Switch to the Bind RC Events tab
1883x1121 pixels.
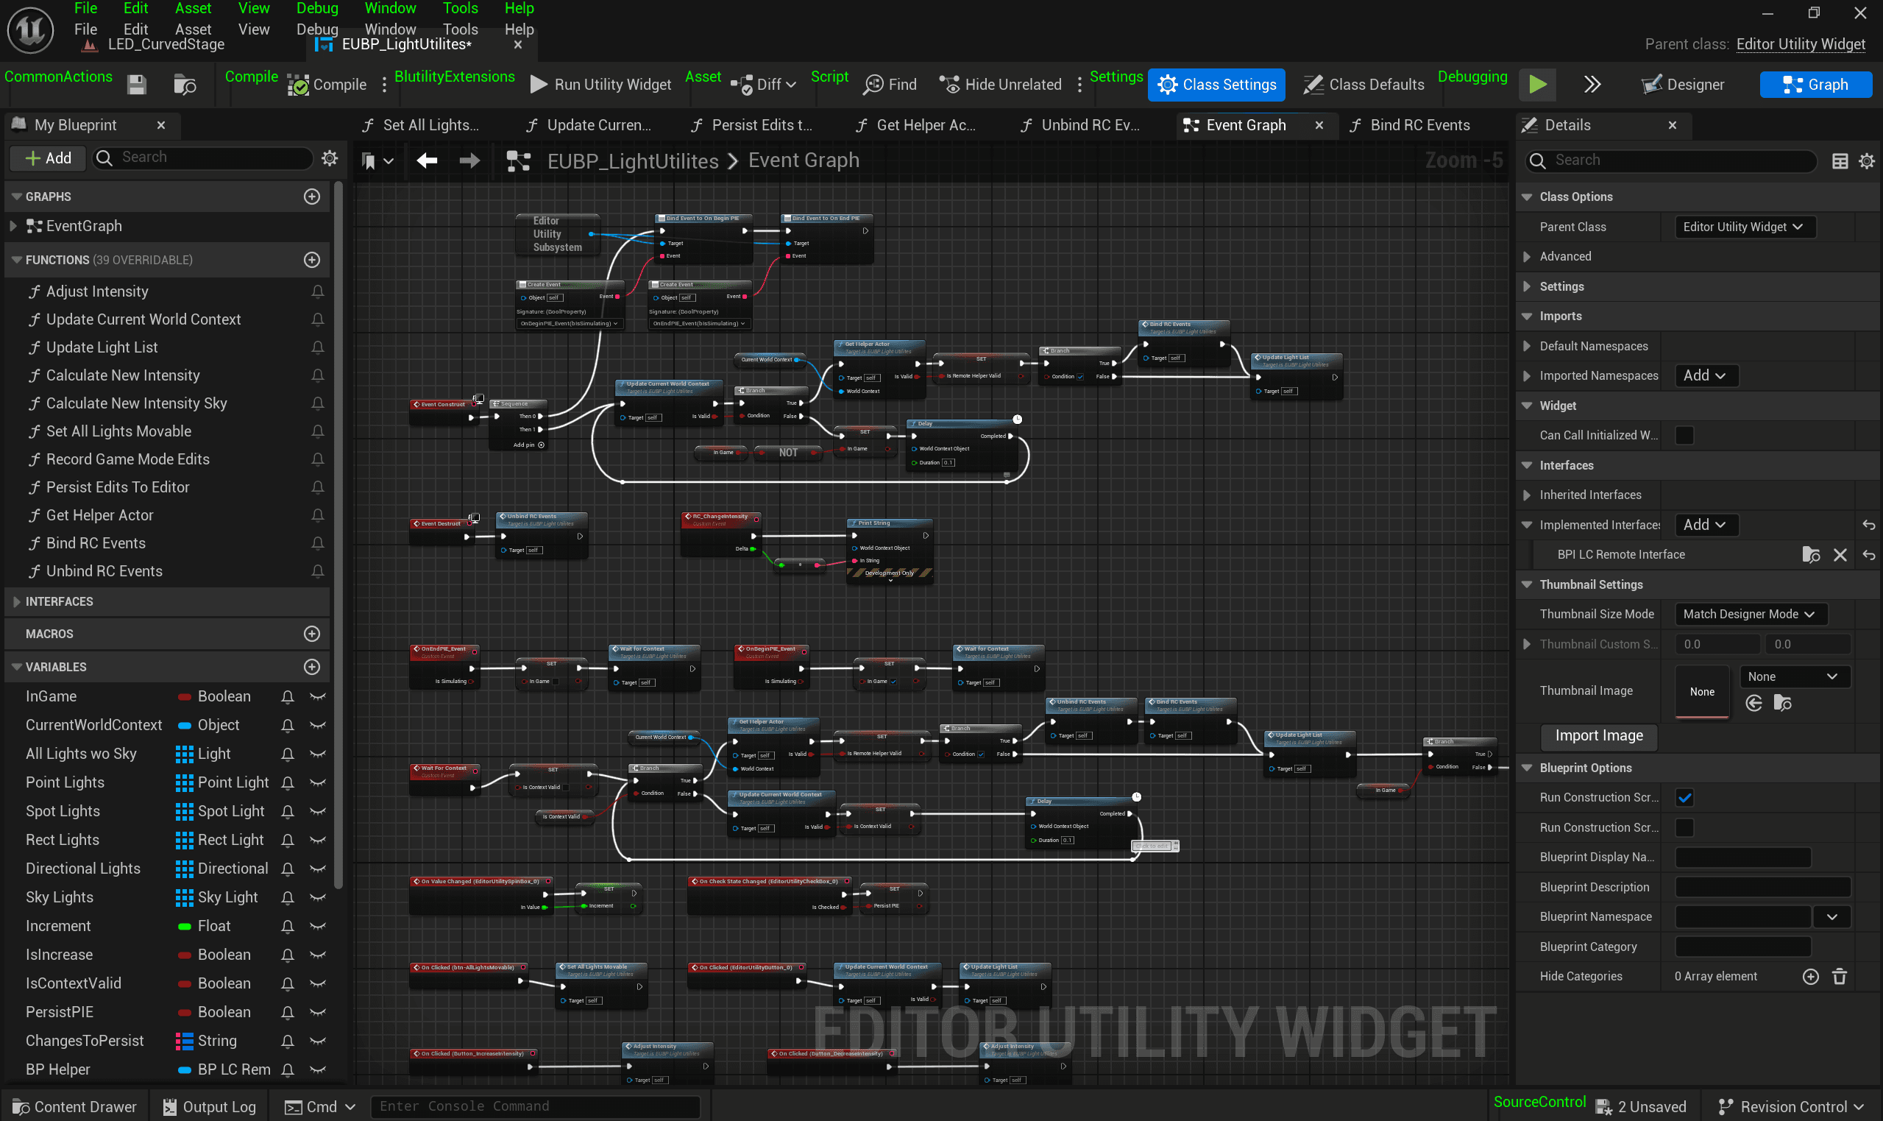click(x=1419, y=125)
